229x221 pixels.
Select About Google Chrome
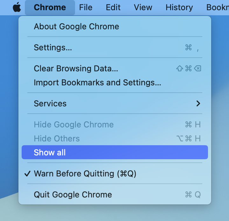[x=115, y=26]
